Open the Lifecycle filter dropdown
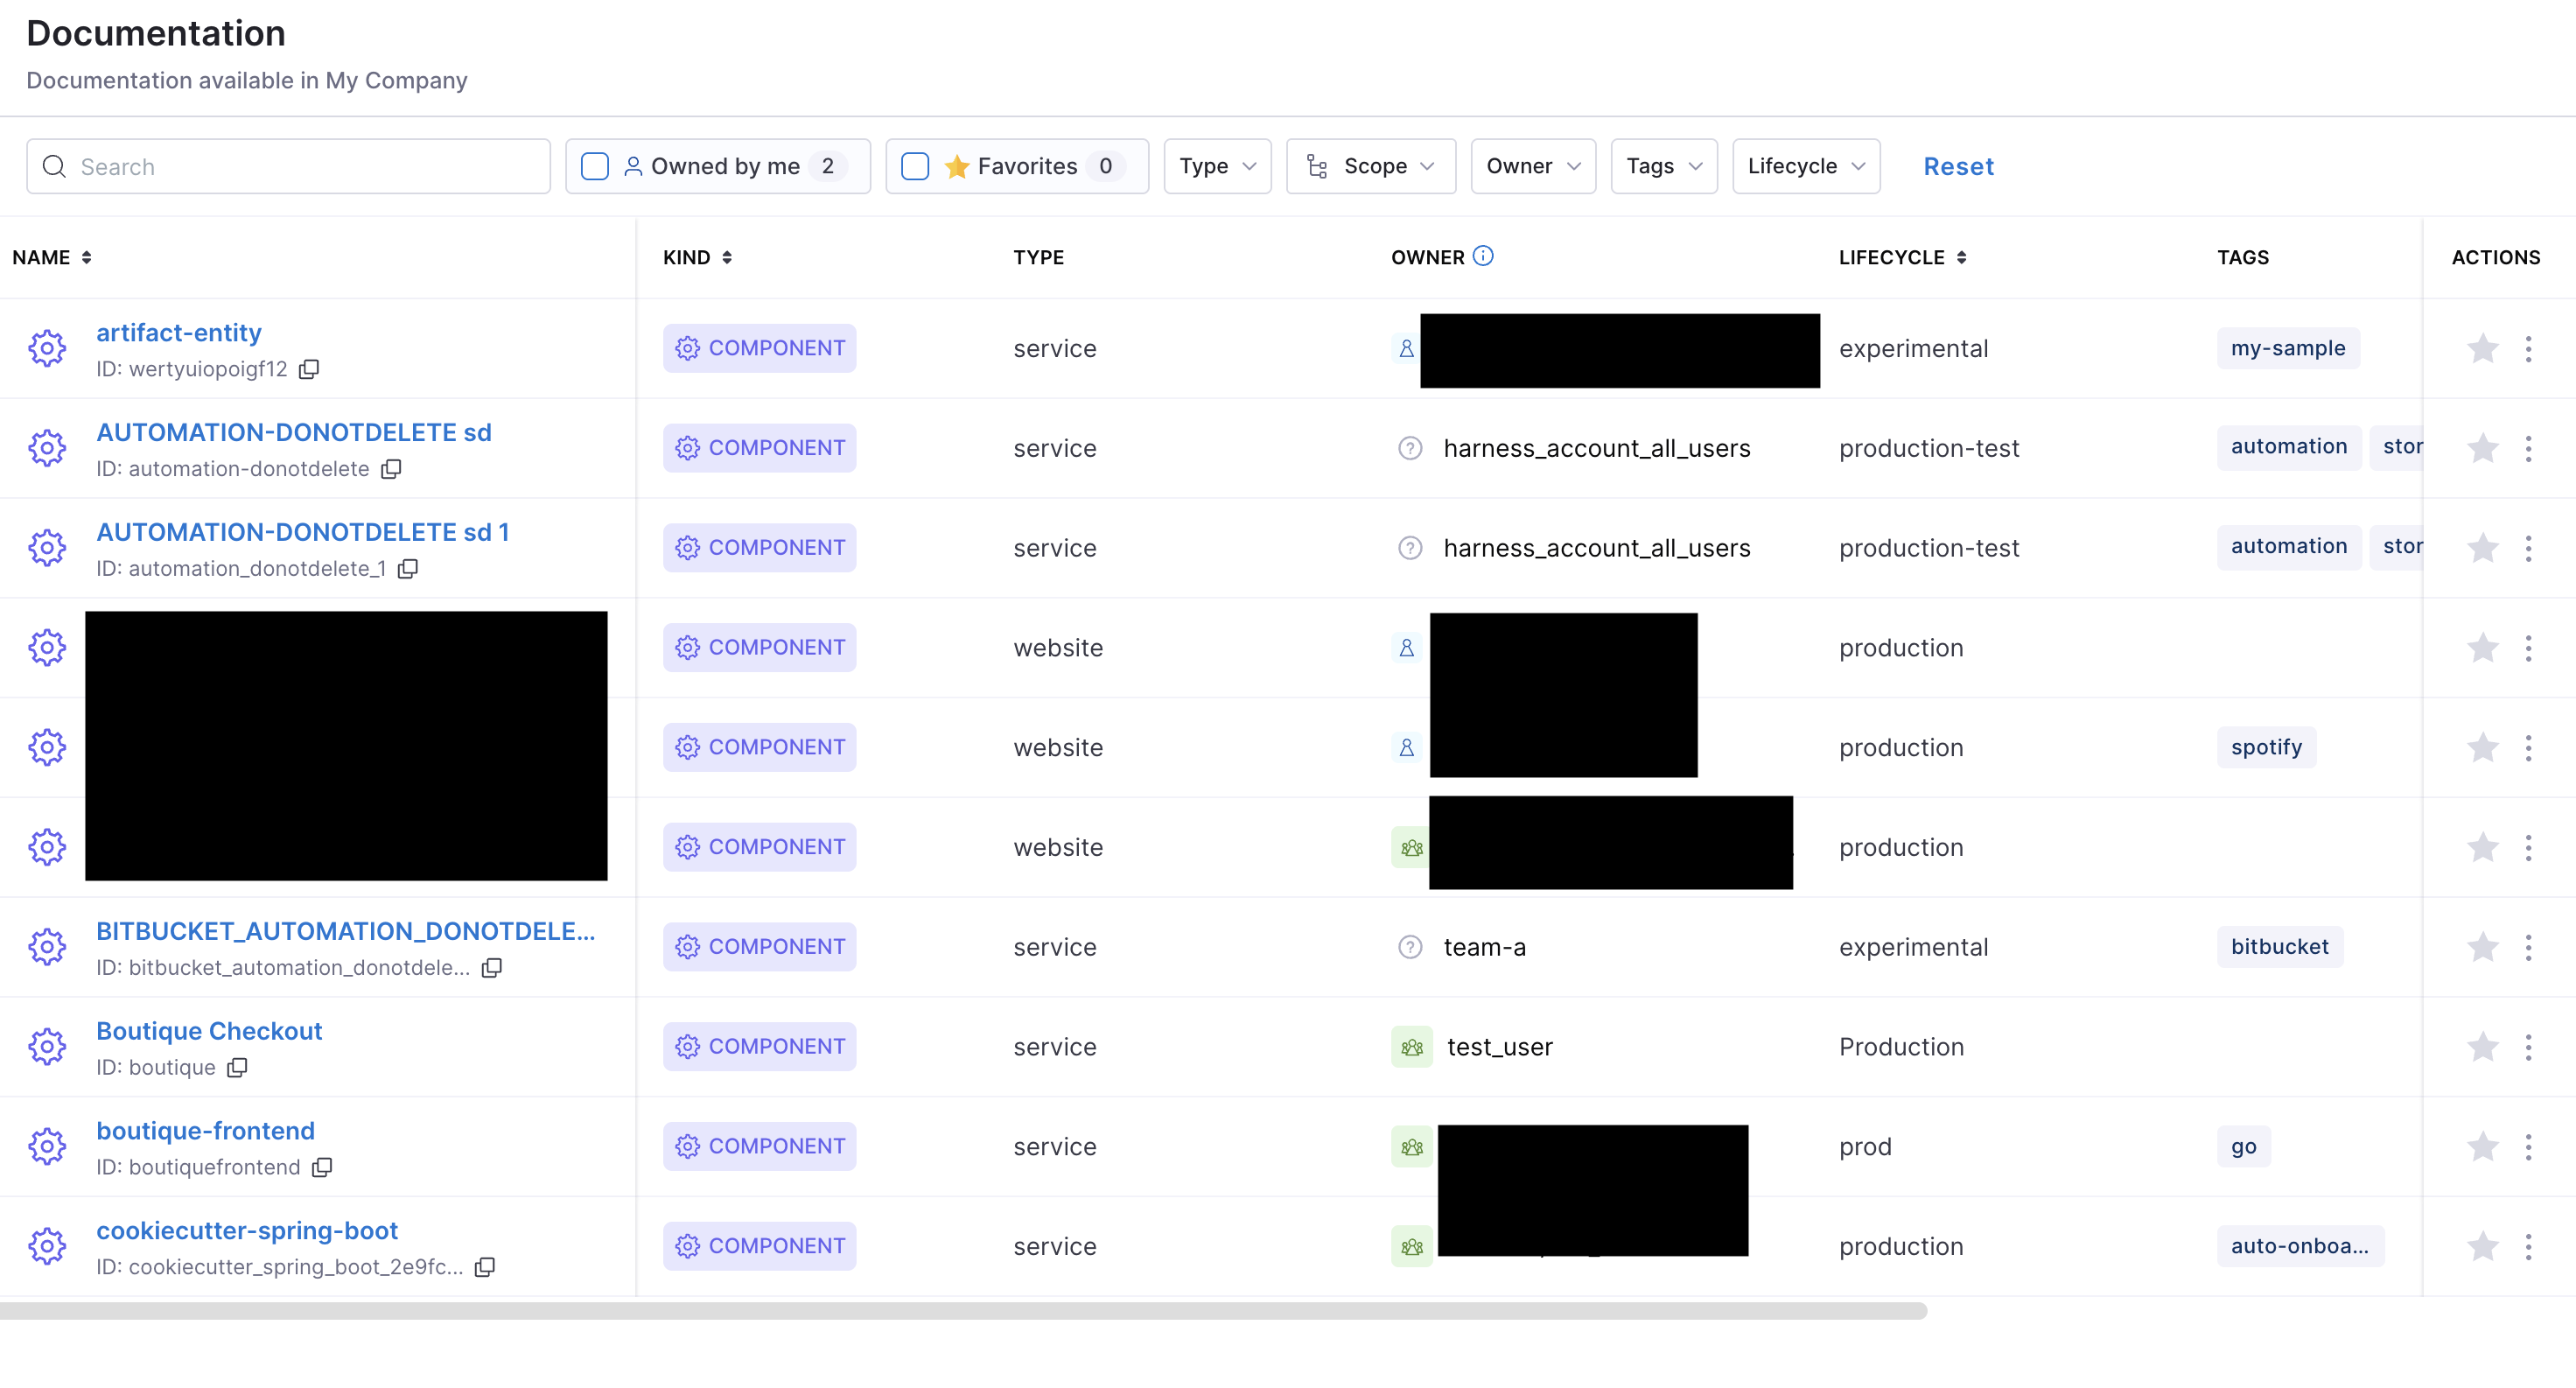This screenshot has width=2576, height=1388. click(1805, 166)
